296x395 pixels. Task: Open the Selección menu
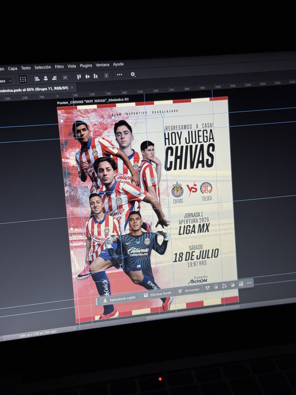click(x=43, y=67)
